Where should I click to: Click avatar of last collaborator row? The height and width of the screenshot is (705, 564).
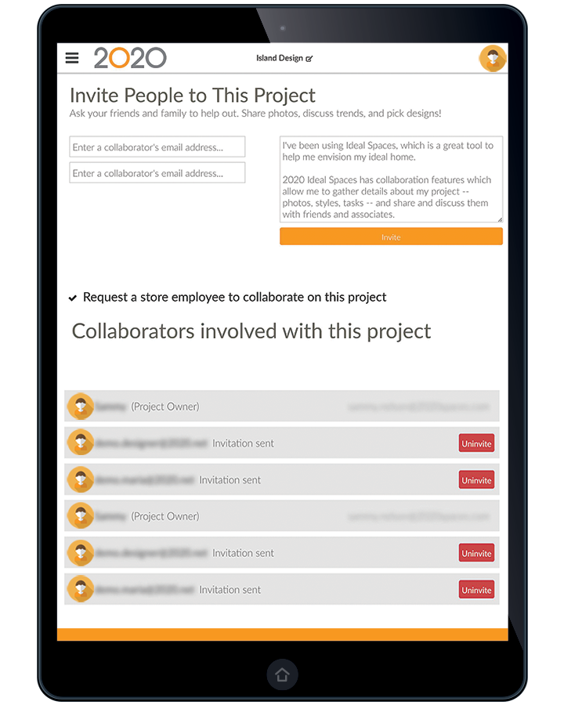[81, 589]
